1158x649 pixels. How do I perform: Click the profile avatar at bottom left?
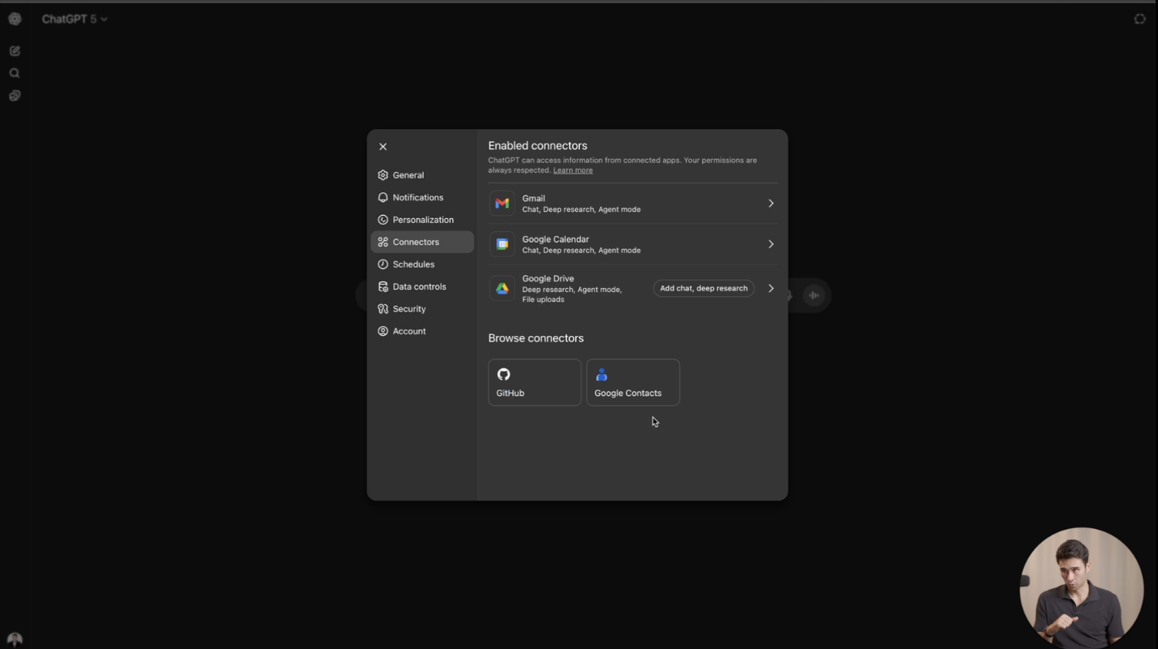point(15,639)
